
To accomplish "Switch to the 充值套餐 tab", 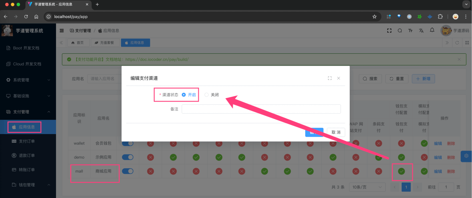I will [x=104, y=43].
